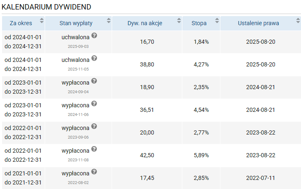Viewport: 301px width, 189px height.
Task: Click the Za okres column header label
Action: point(21,23)
